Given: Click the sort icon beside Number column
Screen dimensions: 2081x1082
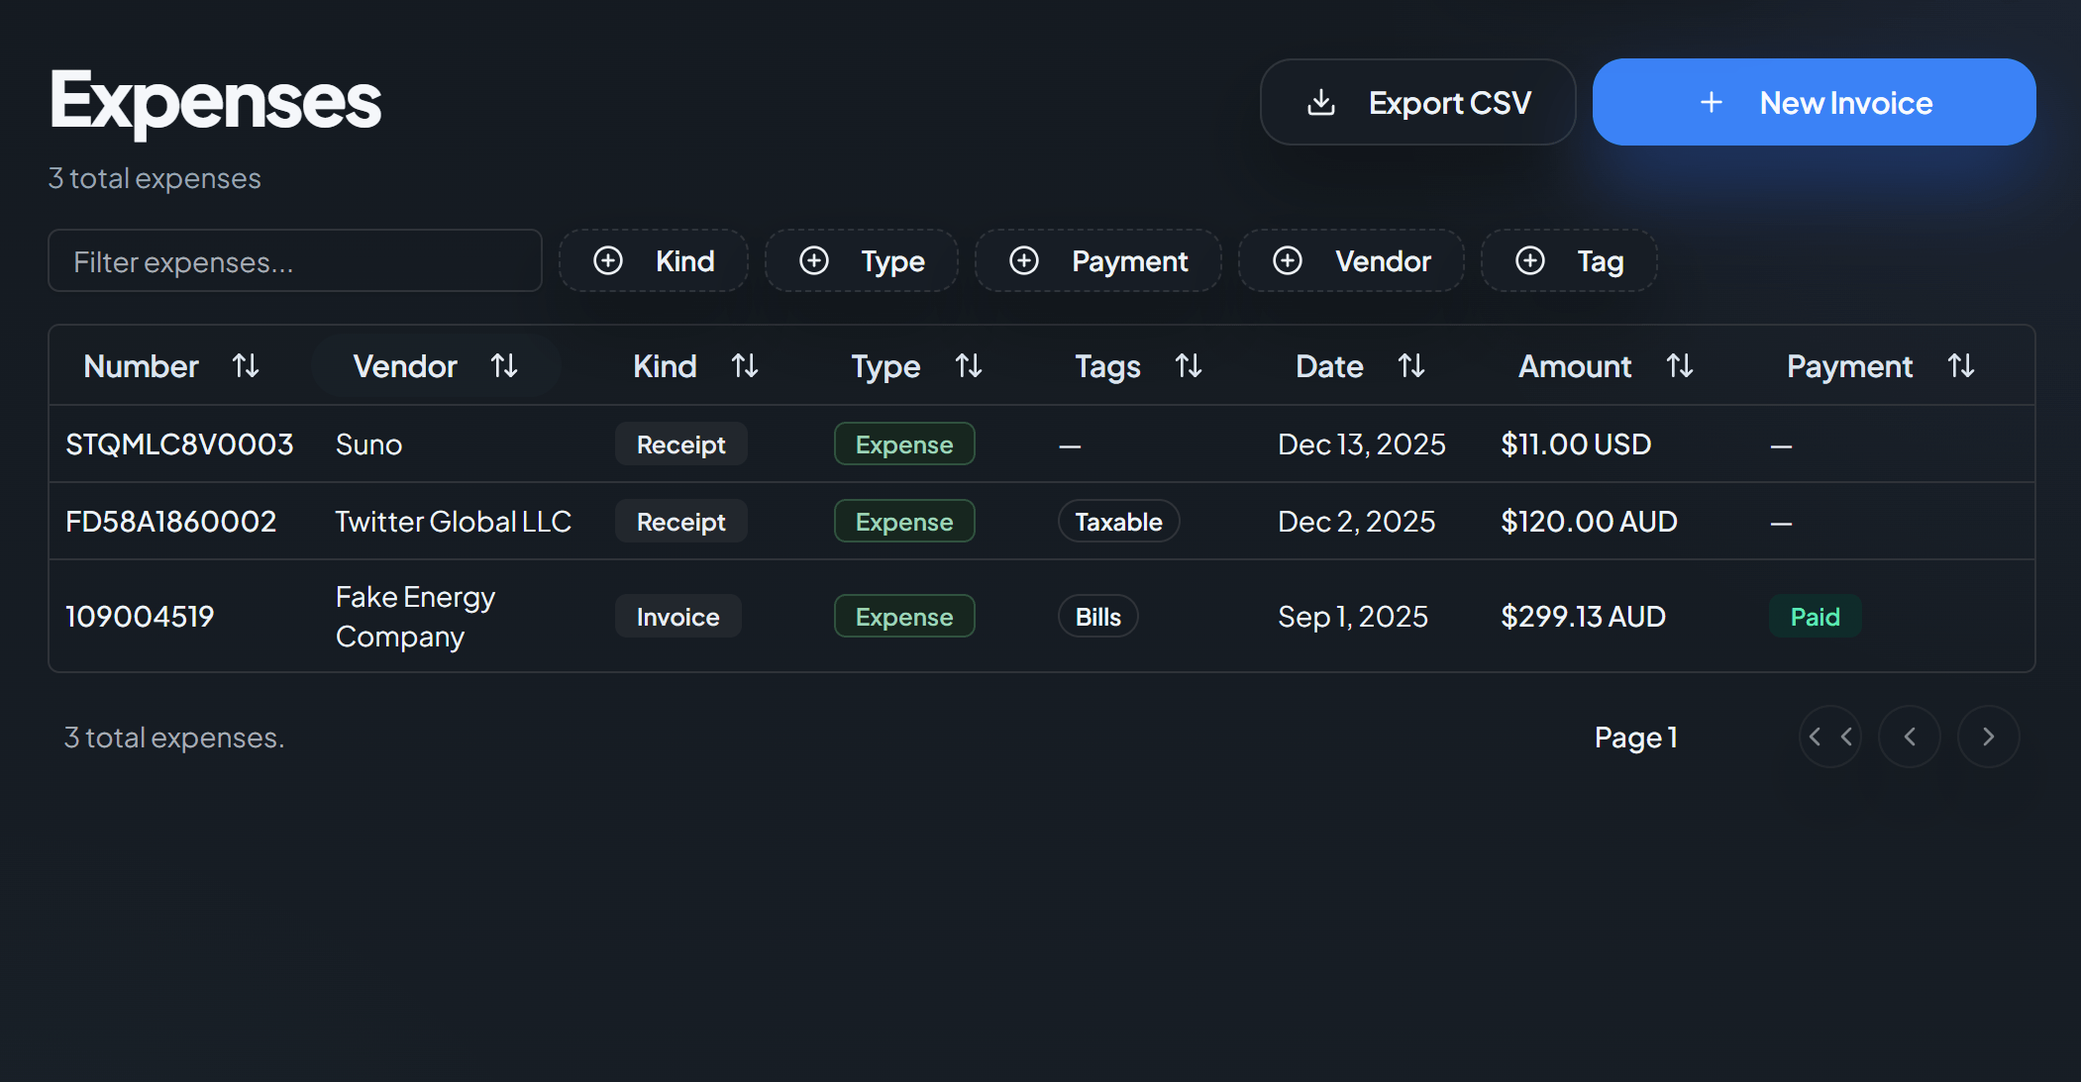Looking at the screenshot, I should (x=246, y=365).
